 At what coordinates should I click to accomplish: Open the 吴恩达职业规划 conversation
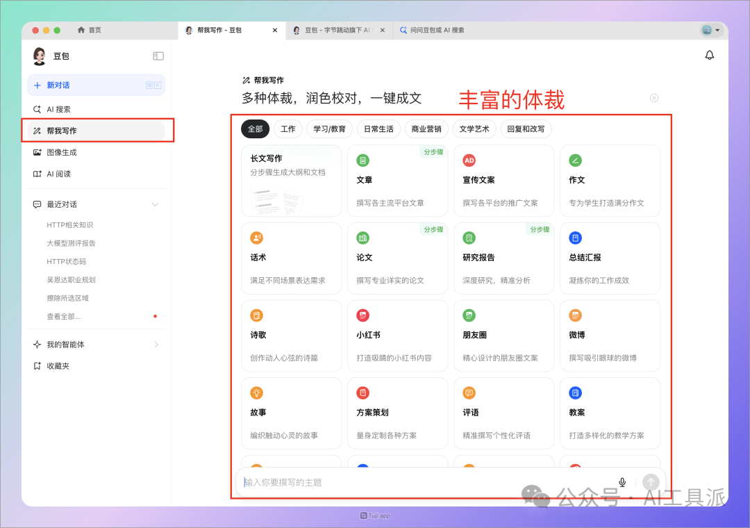pos(71,279)
